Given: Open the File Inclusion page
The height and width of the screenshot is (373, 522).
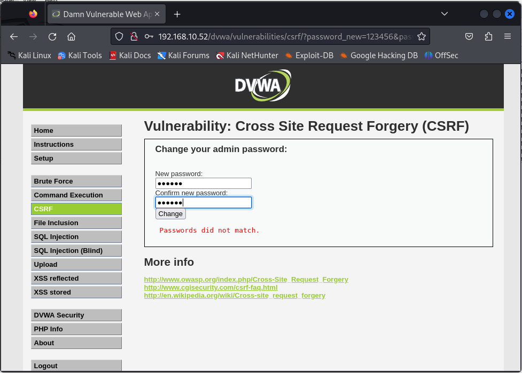Looking at the screenshot, I should 76,223.
